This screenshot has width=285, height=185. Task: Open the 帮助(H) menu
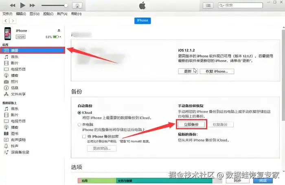point(77,14)
